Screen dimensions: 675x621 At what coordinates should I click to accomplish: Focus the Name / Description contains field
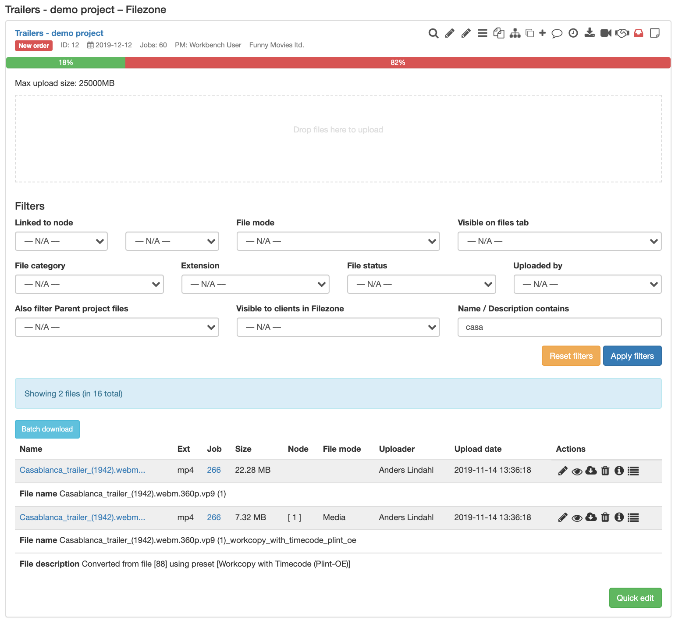coord(560,327)
